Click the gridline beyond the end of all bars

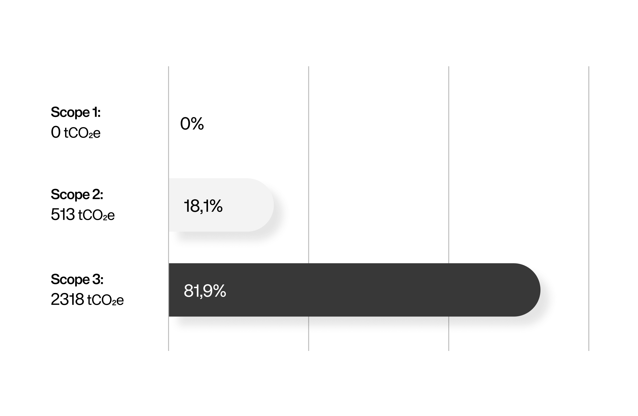(x=589, y=208)
